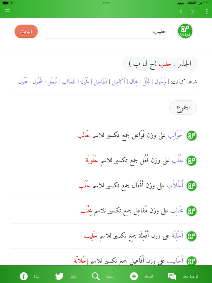Tap the إضافة plus icon
The height and width of the screenshot is (283, 212).
[133, 276]
